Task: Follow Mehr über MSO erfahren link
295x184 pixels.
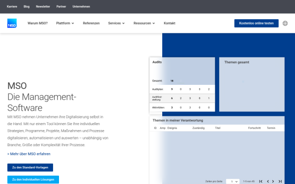Action: pyautogui.click(x=29, y=154)
